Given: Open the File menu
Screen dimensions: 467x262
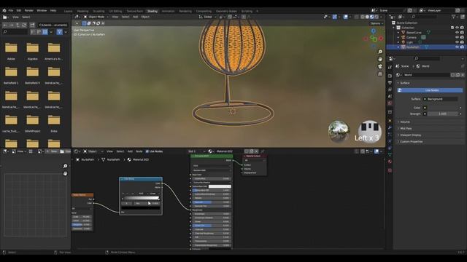Looking at the screenshot, I should [11, 10].
